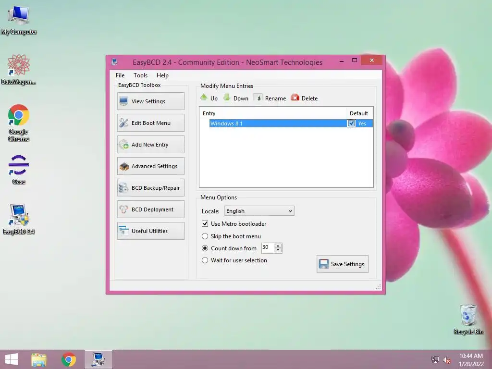Open Useful Utilities section
492x369 pixels.
point(150,231)
